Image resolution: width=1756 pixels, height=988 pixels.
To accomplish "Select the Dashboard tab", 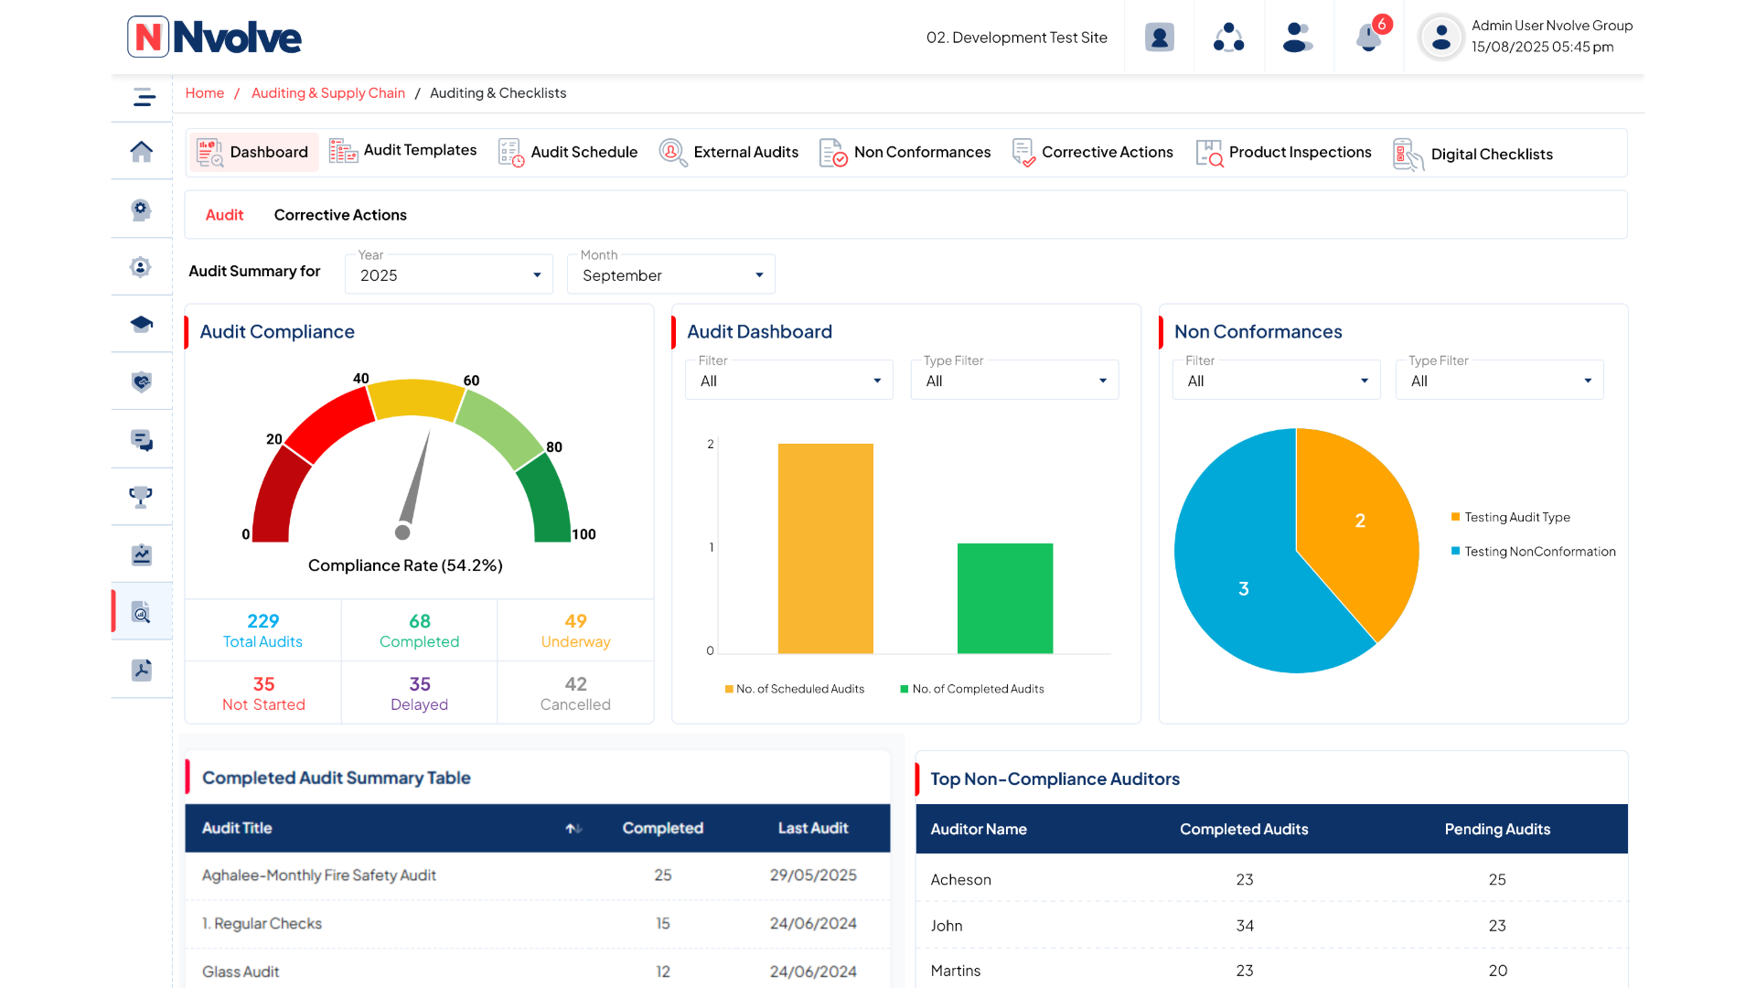I will [x=253, y=152].
